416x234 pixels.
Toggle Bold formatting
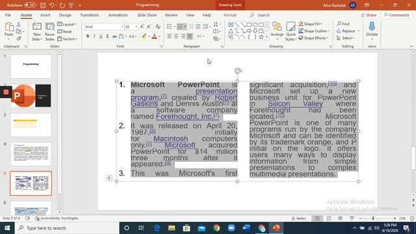pos(88,36)
